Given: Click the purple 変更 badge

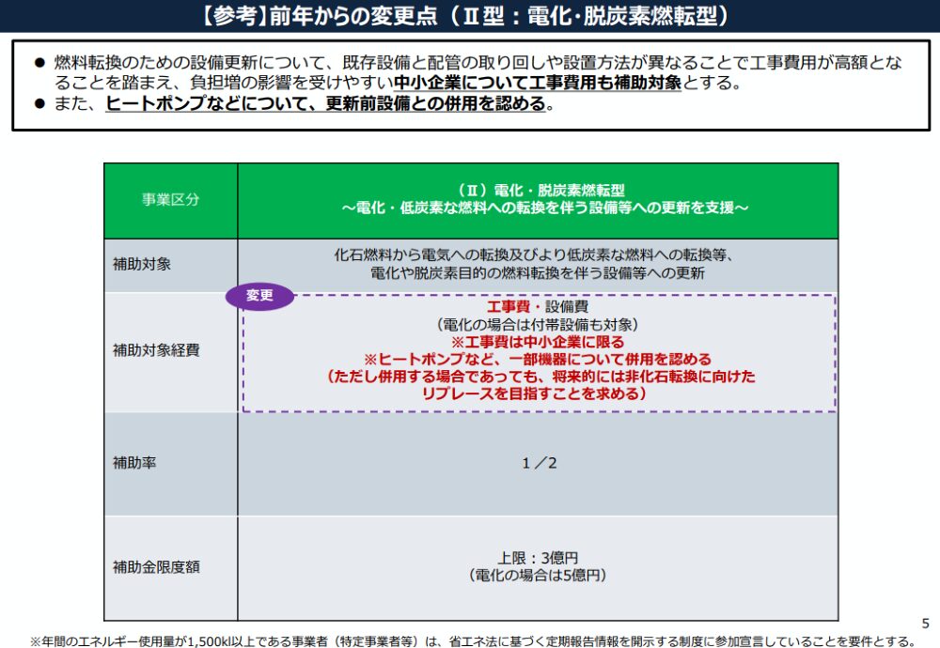Looking at the screenshot, I should (x=260, y=296).
